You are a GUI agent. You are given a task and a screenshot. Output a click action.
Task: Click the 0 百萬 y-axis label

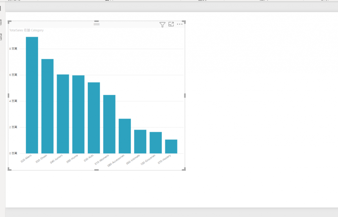[x=13, y=153]
